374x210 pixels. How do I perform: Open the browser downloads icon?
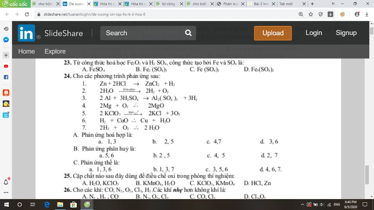coord(367,14)
